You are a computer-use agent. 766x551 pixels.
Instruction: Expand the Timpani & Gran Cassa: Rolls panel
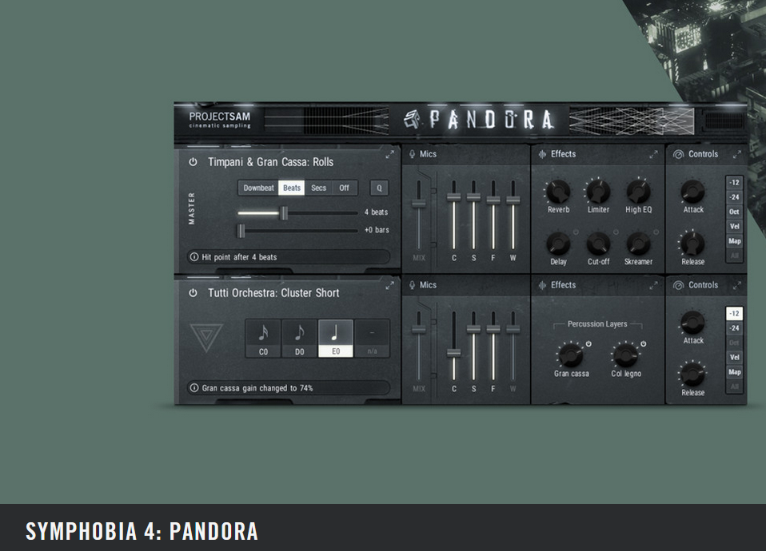point(389,155)
